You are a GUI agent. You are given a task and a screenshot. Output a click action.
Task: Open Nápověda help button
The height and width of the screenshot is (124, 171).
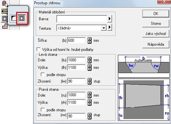click(156, 44)
